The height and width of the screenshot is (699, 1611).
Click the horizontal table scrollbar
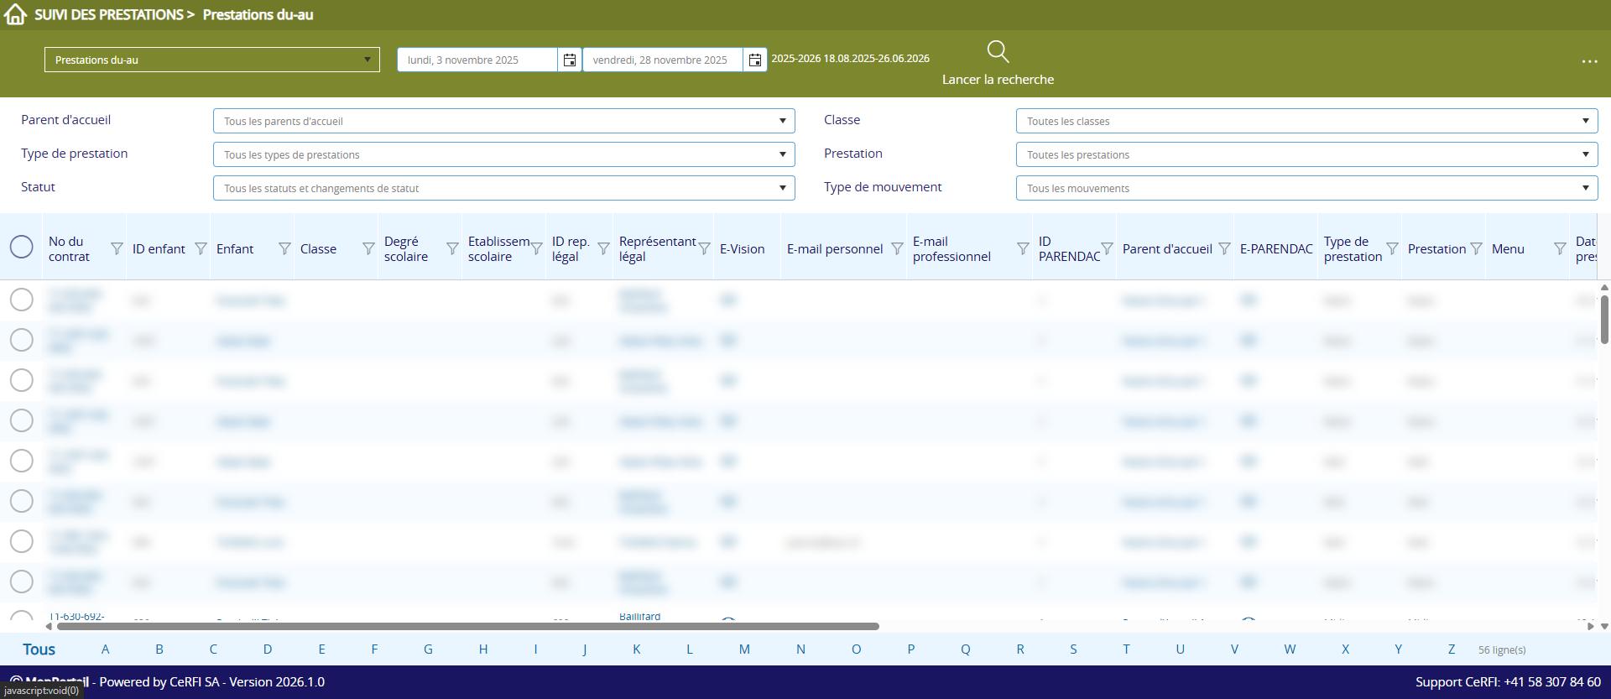point(467,626)
